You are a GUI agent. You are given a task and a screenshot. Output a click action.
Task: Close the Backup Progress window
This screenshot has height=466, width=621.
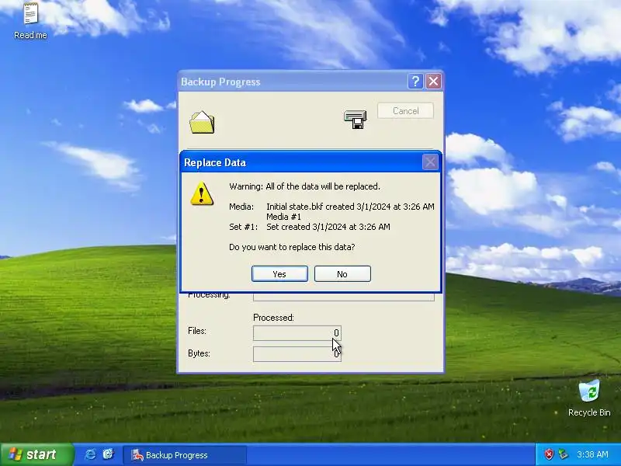(x=434, y=82)
